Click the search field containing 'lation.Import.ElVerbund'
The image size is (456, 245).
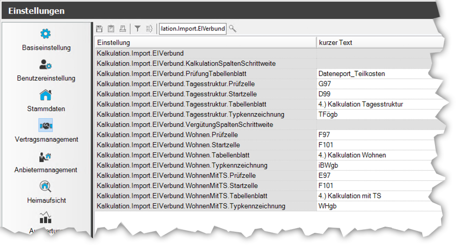tap(192, 29)
